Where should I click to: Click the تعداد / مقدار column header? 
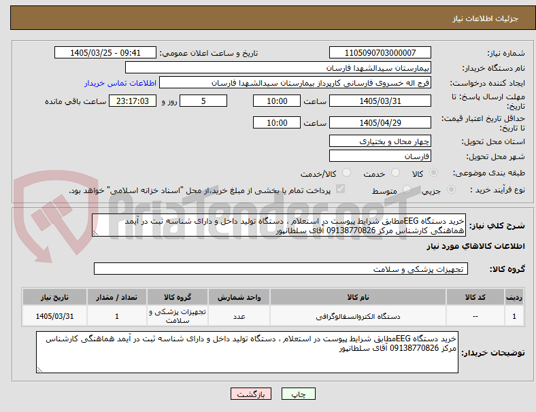click(116, 297)
